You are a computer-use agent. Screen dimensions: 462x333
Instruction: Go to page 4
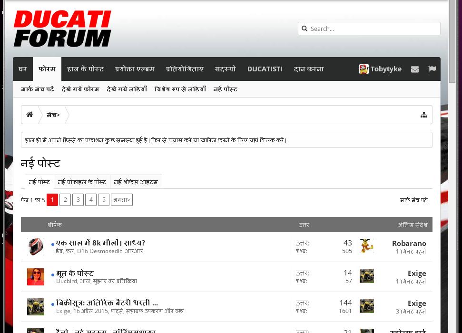pos(91,200)
